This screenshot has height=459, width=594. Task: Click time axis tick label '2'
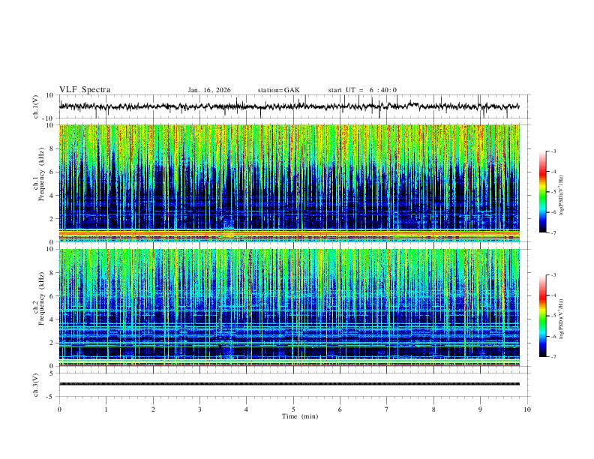tap(153, 409)
